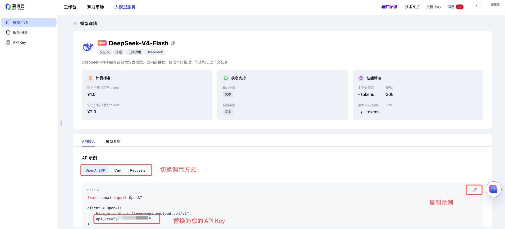Open 消息 notifications
Viewport: 505px width, 229px height.
point(451,7)
